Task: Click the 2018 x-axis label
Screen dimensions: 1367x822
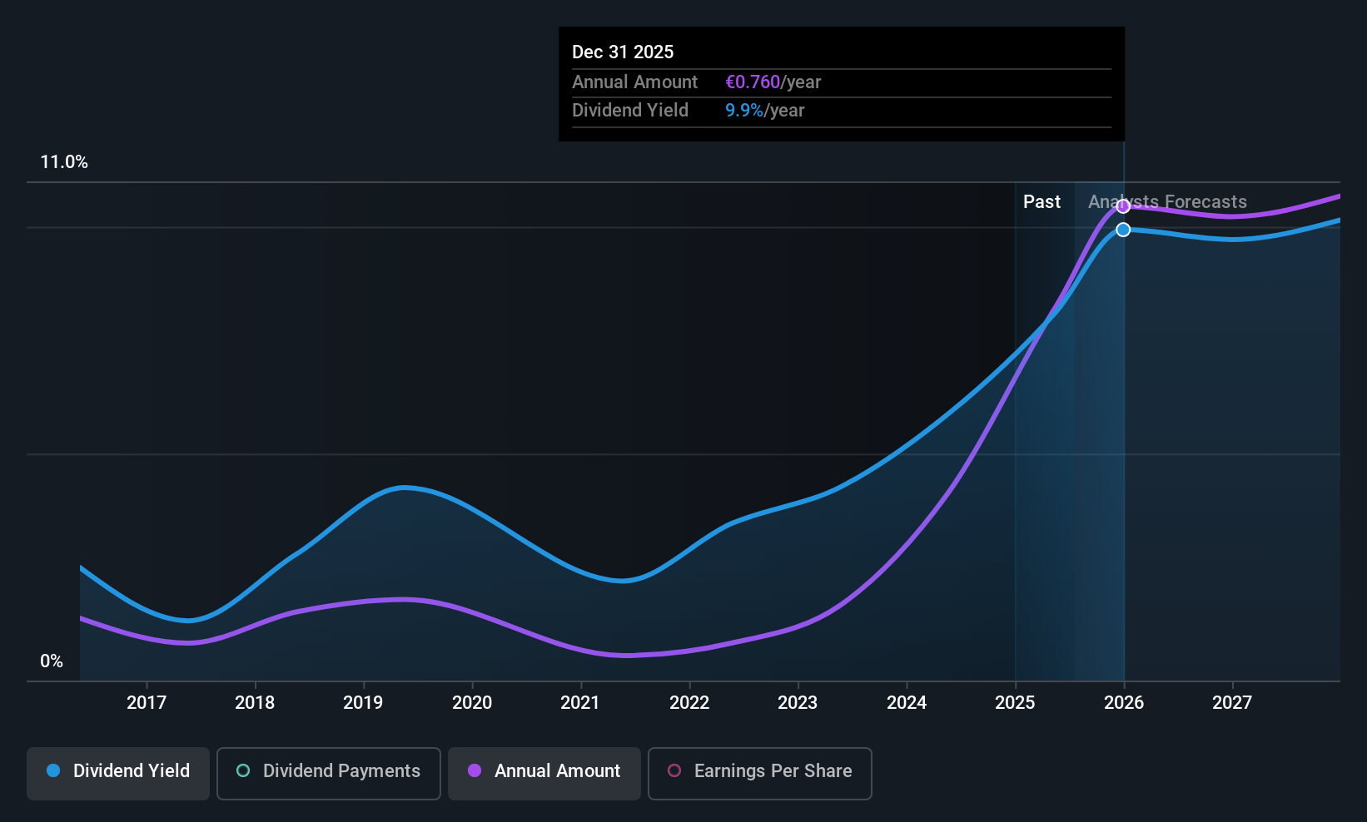Action: point(255,703)
